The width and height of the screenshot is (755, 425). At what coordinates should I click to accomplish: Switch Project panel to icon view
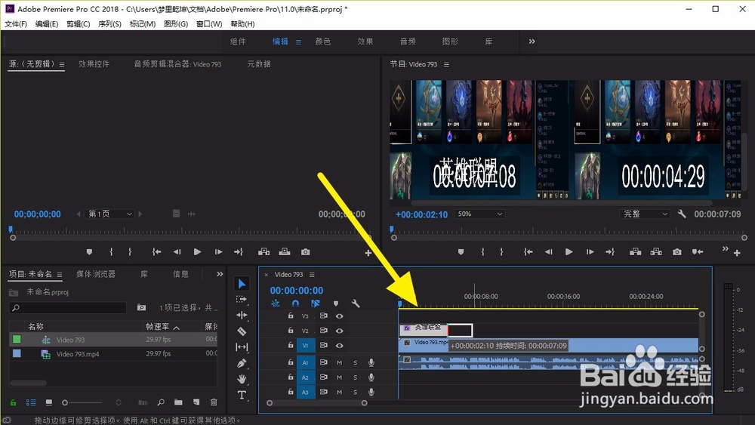click(x=48, y=402)
